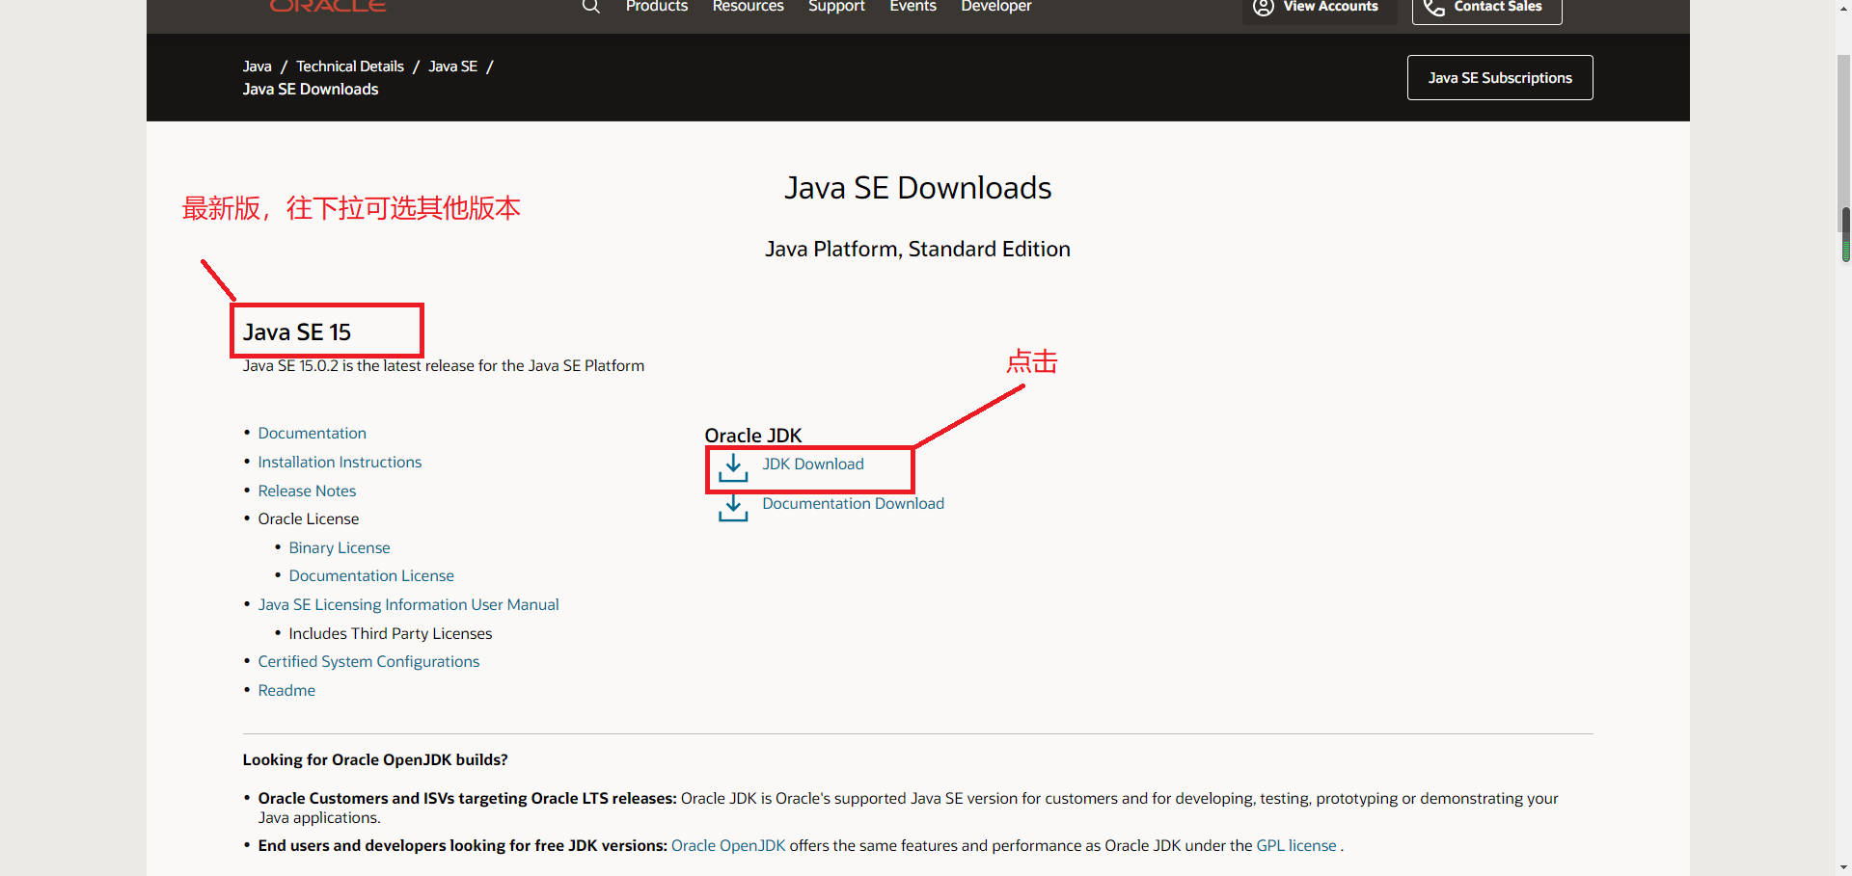Click the Documentation Download arrow icon
This screenshot has width=1852, height=876.
733,508
